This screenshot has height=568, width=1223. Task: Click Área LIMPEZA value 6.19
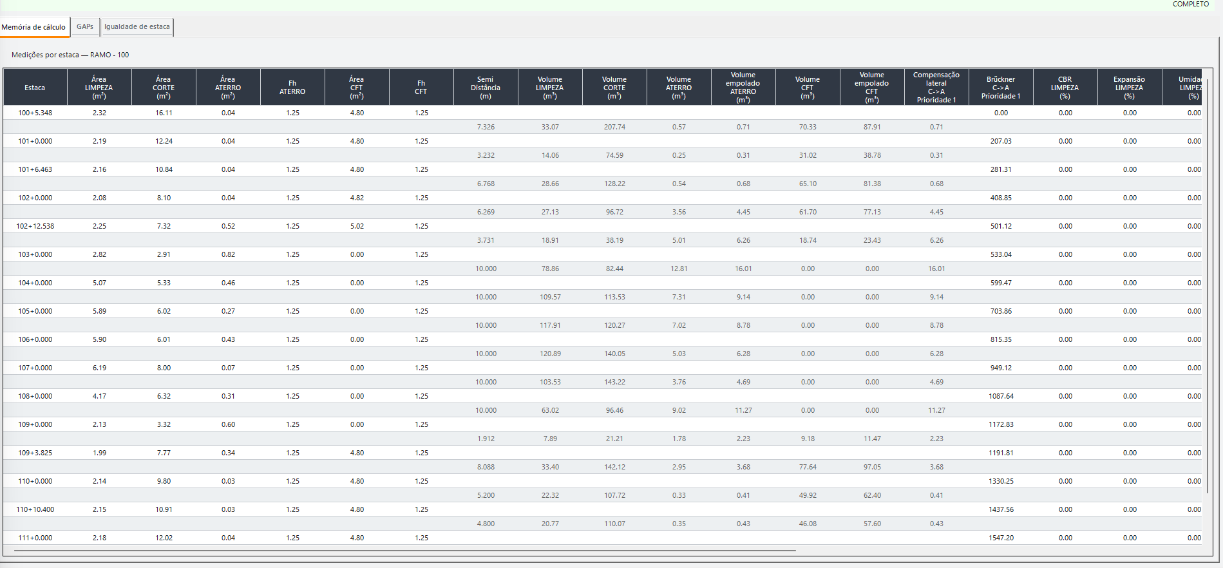coord(99,368)
